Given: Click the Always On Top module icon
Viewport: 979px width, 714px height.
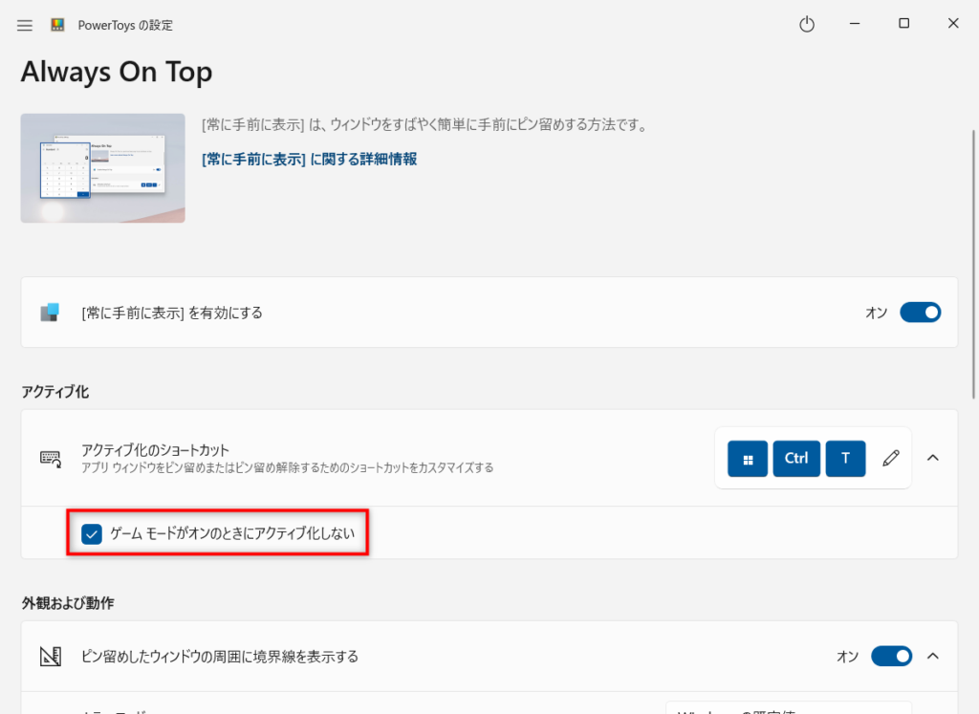Looking at the screenshot, I should click(50, 312).
